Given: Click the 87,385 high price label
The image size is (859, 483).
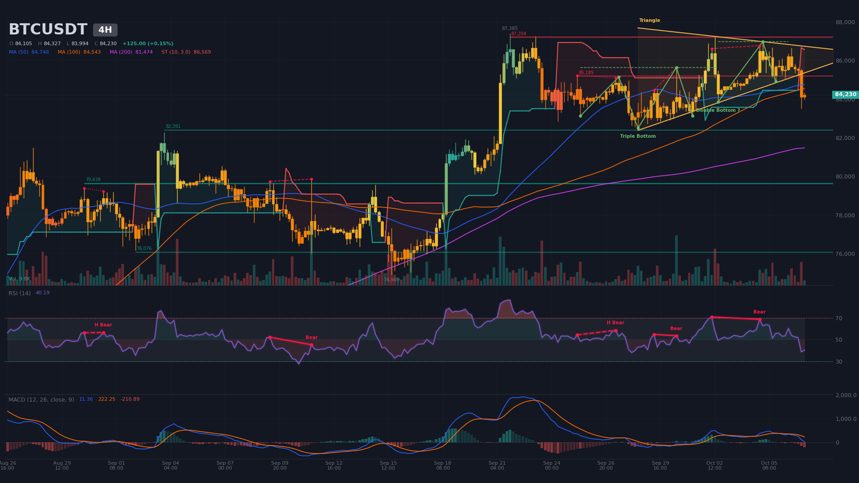Looking at the screenshot, I should click(x=510, y=28).
